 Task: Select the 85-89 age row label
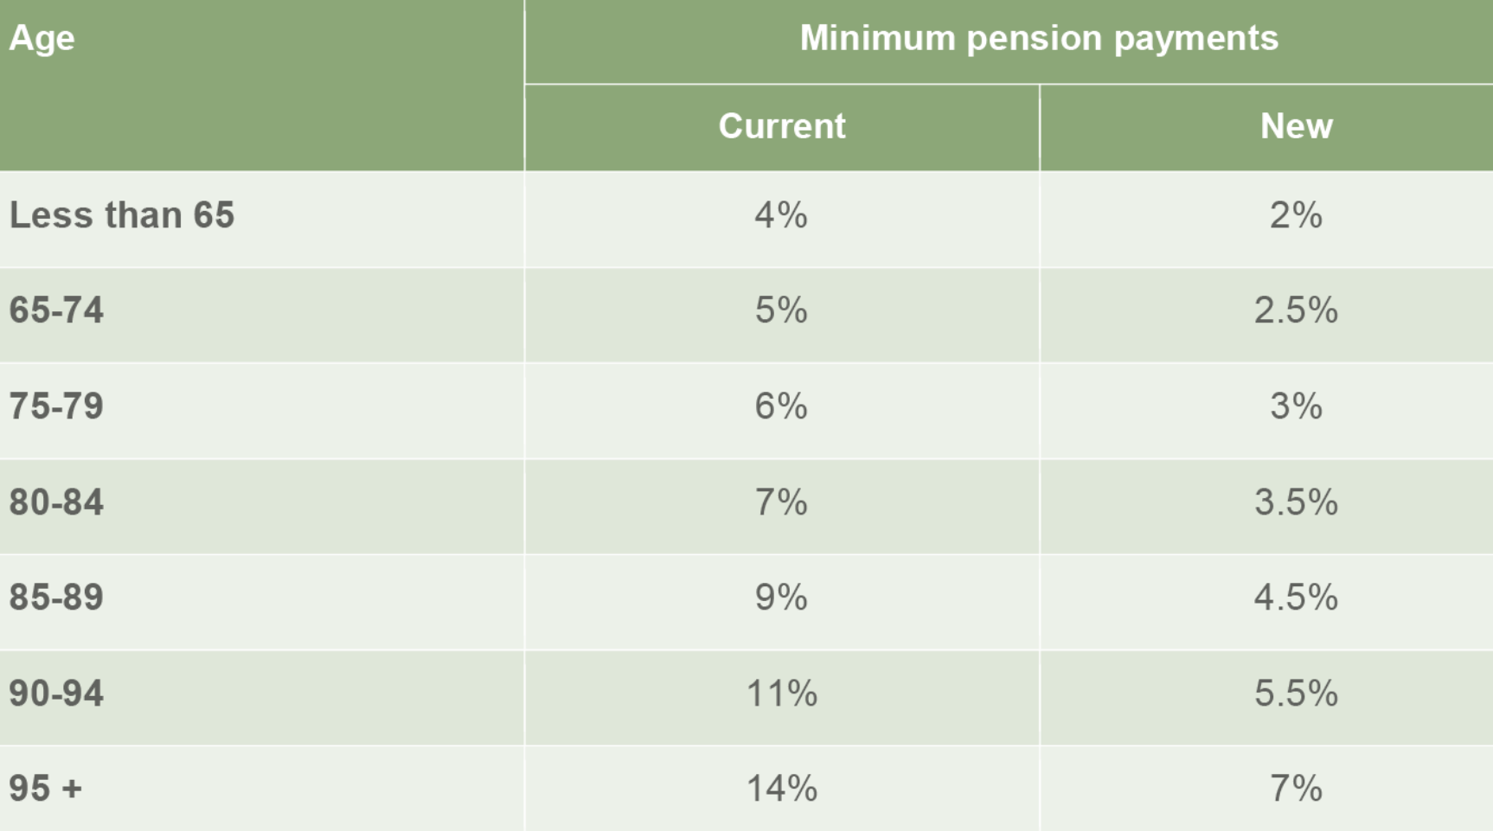[x=56, y=598]
